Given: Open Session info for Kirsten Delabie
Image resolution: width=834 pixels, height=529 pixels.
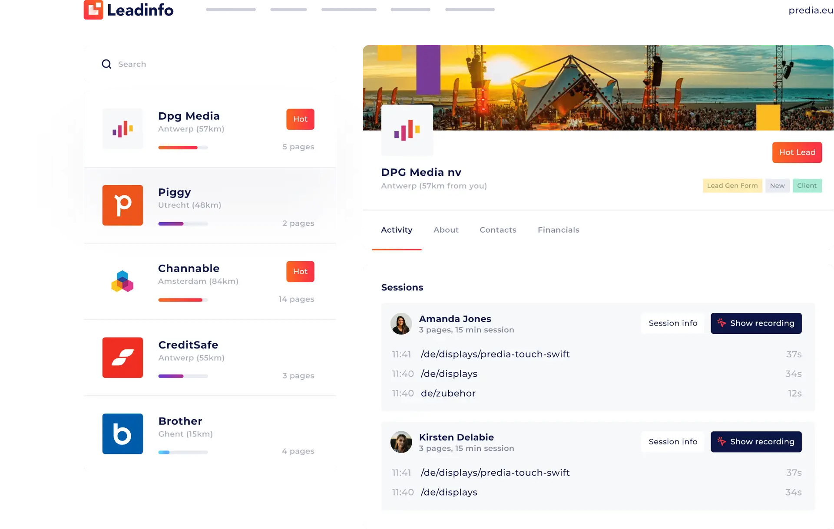Looking at the screenshot, I should coord(673,442).
